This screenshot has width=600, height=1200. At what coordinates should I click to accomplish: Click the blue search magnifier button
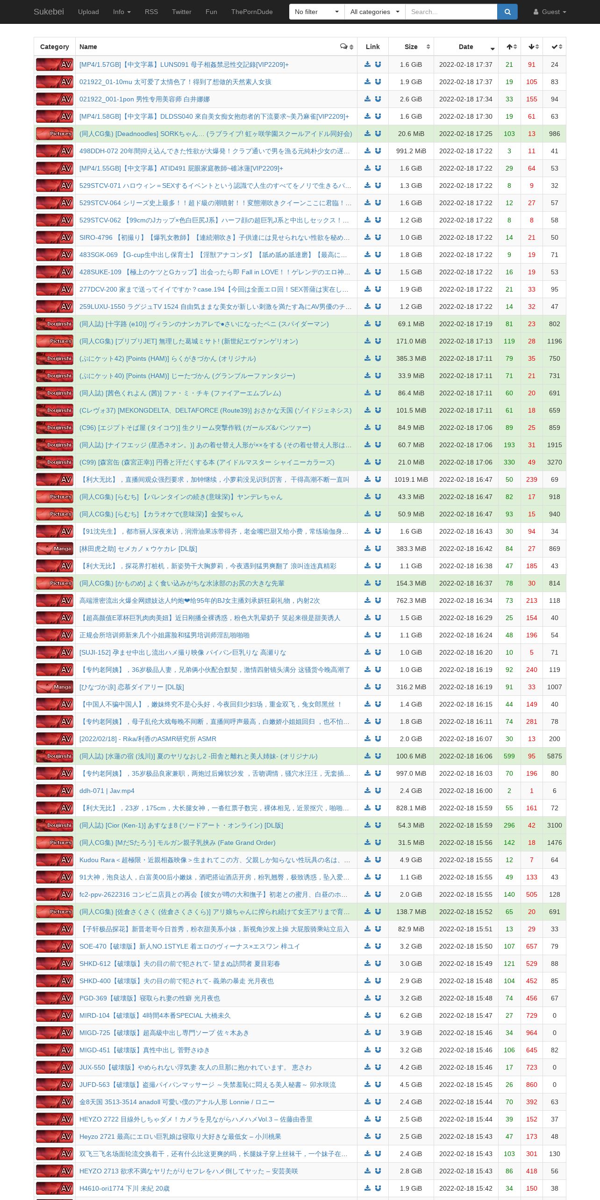[x=507, y=12]
